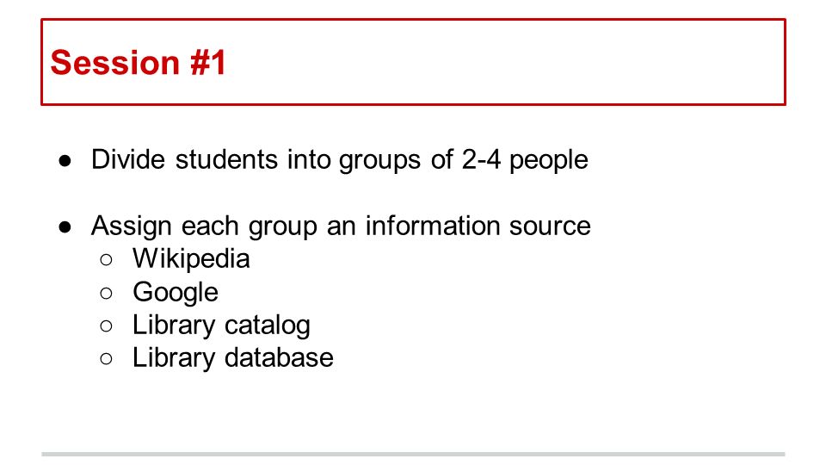
Task: Click the "#1" in the title
Action: click(x=208, y=62)
